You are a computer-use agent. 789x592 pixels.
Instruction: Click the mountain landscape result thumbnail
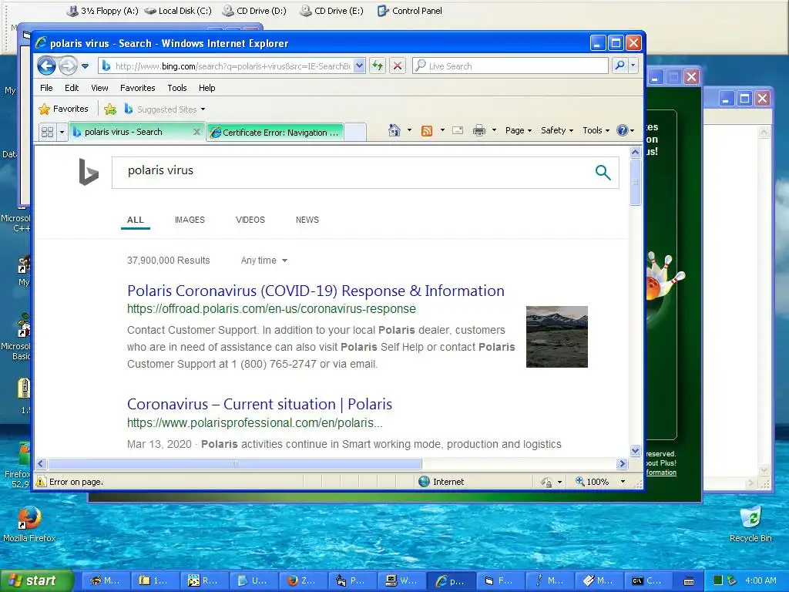[x=557, y=337]
